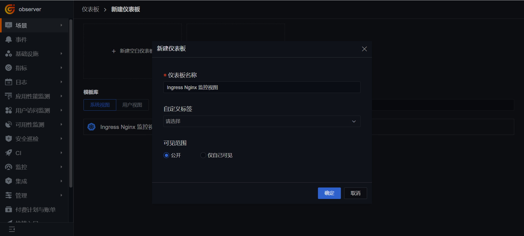Click the 基础设施 infrastructure icon
Screen dimensions: 524x236
click(9, 54)
